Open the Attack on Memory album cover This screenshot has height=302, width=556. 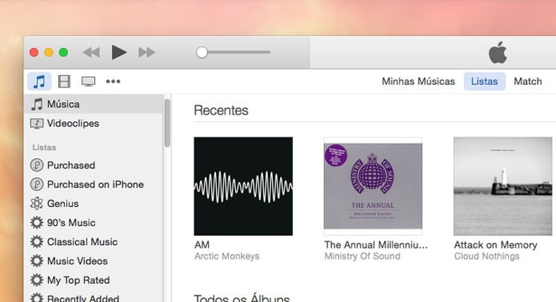503,186
